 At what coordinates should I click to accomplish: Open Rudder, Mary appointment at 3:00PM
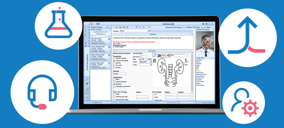(100, 66)
